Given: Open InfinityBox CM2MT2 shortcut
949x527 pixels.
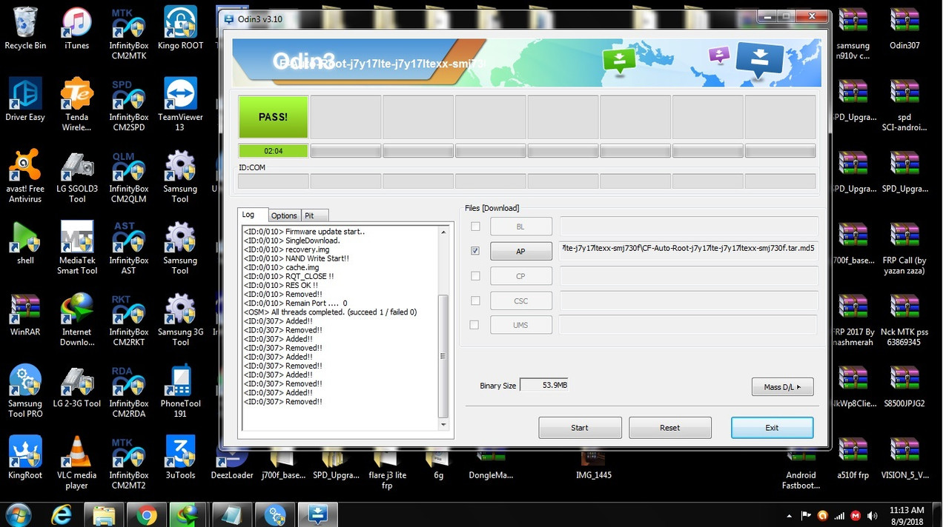Looking at the screenshot, I should [x=128, y=464].
